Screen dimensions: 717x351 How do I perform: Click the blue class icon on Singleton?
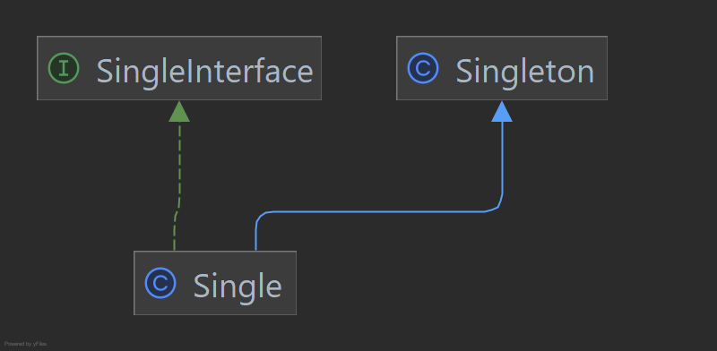pyautogui.click(x=423, y=68)
